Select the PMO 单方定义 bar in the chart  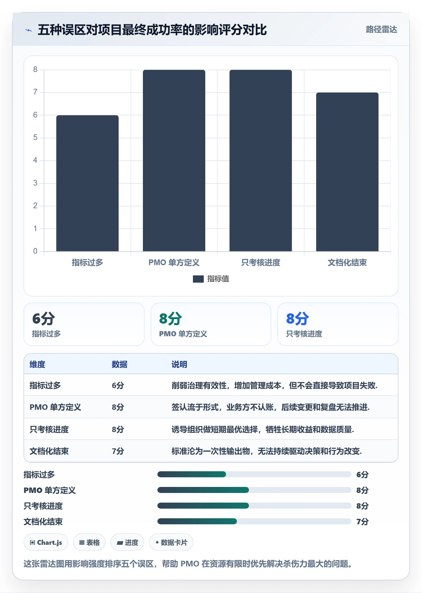pyautogui.click(x=174, y=161)
